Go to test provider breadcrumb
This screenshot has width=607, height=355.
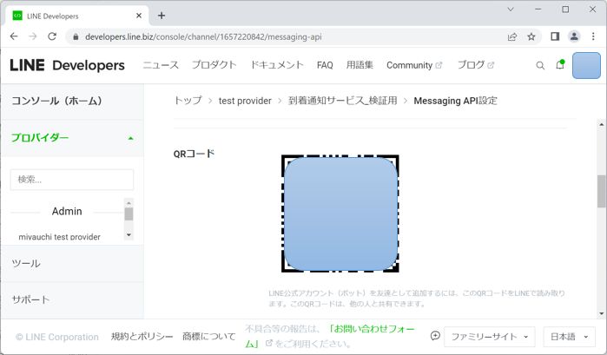[x=245, y=101]
